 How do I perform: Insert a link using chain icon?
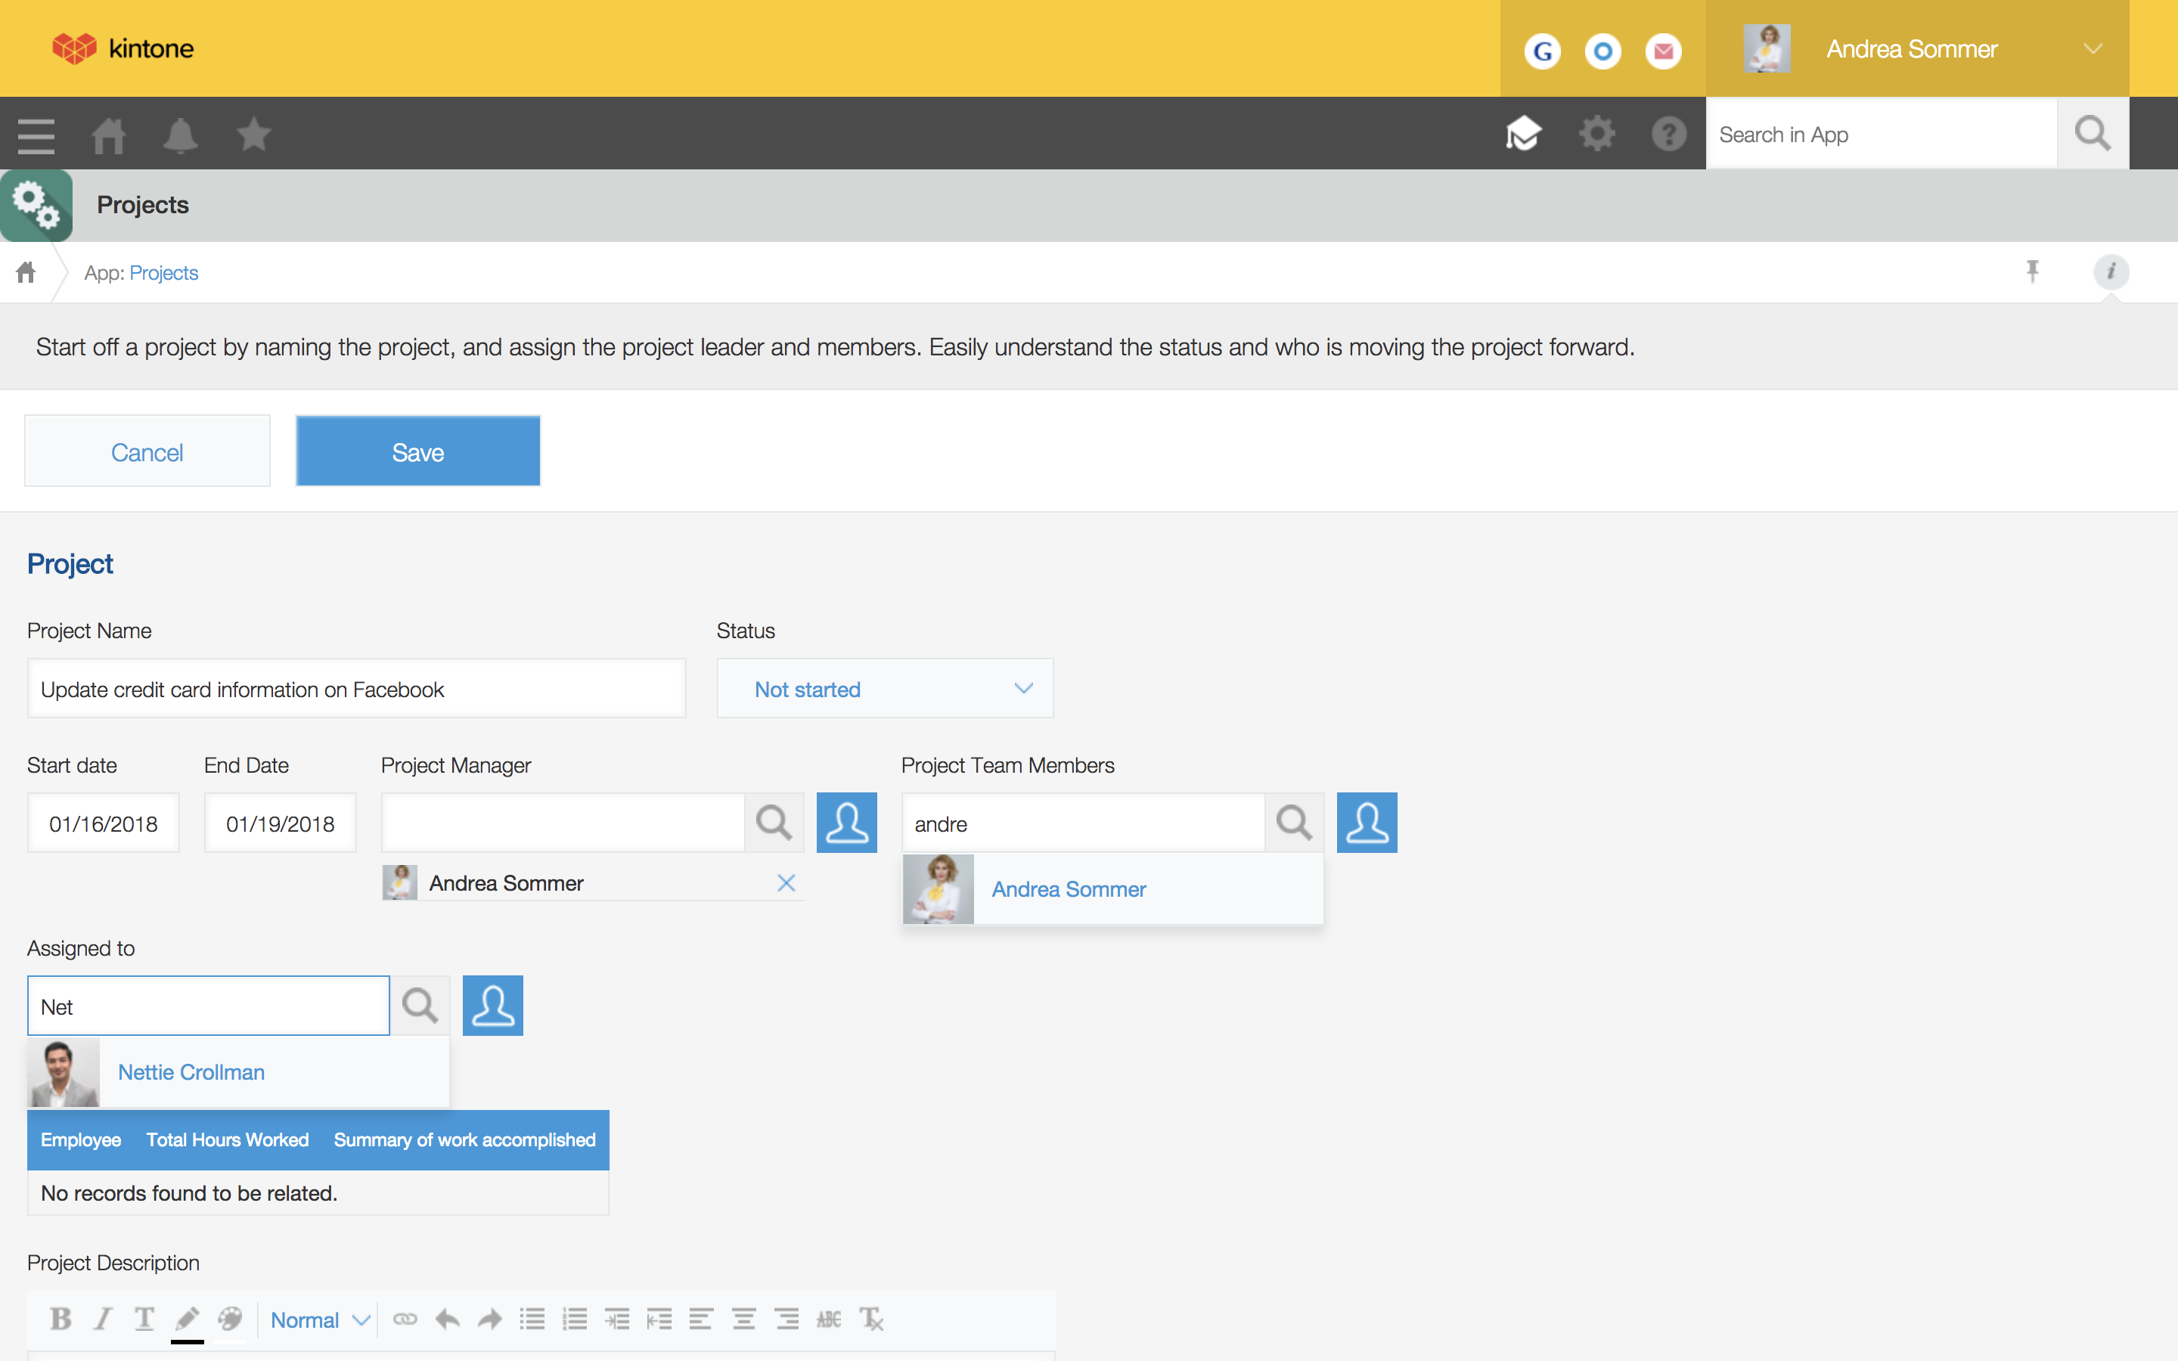[405, 1319]
